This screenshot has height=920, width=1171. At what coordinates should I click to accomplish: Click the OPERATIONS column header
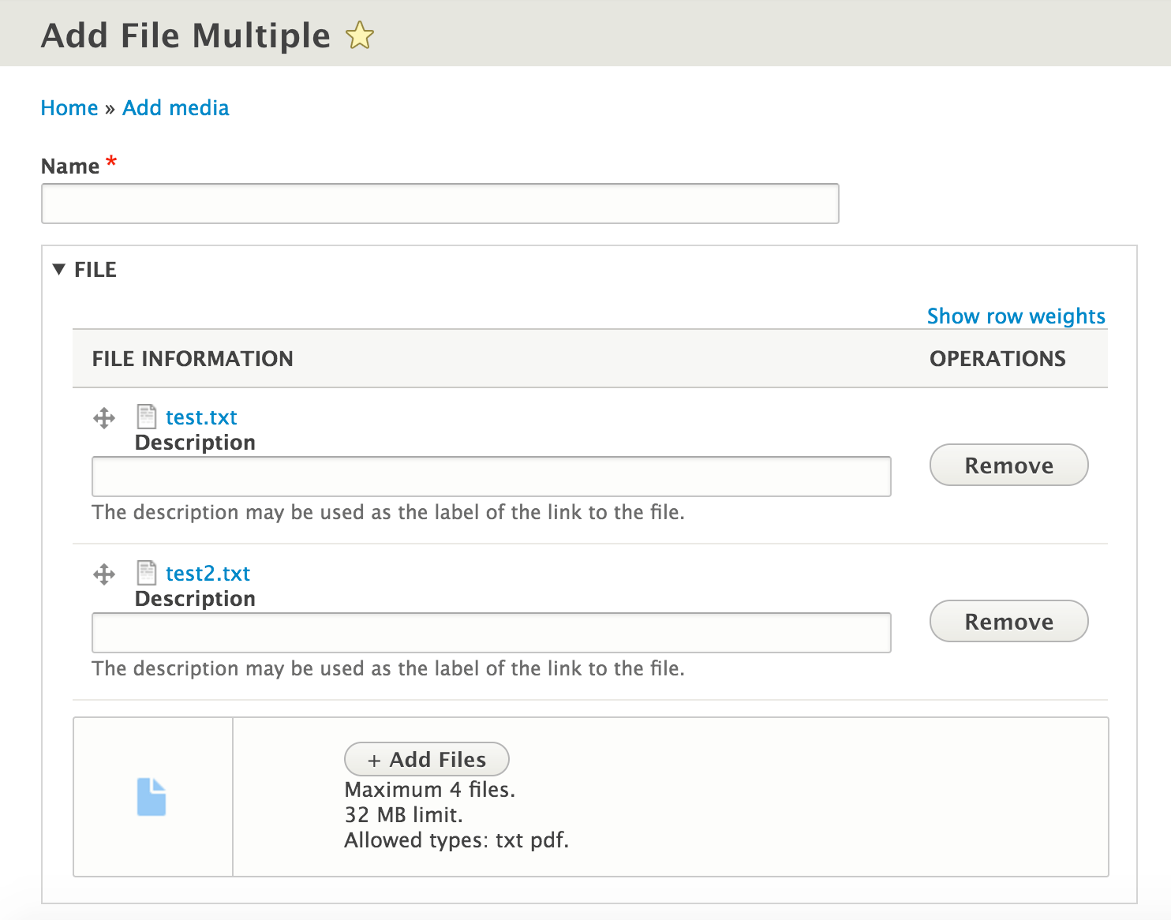(997, 359)
